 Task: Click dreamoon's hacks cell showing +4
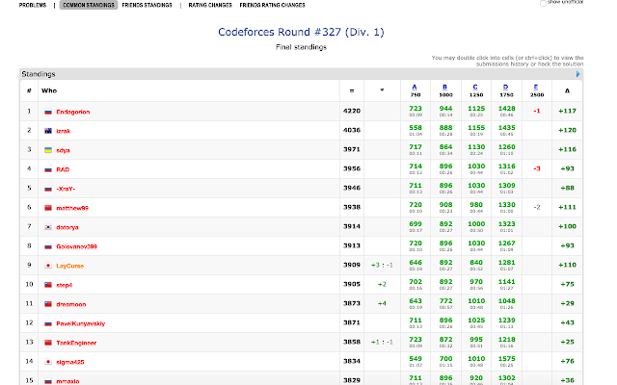382,304
